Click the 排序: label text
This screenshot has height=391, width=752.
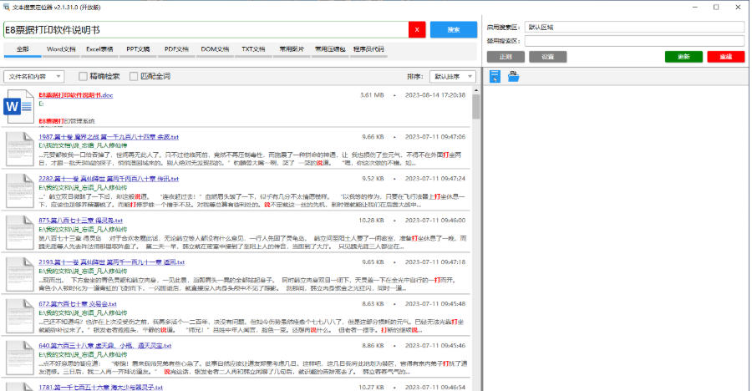(x=415, y=76)
